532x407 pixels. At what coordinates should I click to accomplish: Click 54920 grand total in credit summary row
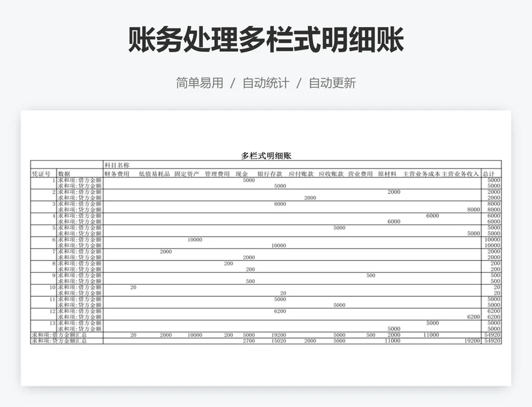(492, 341)
